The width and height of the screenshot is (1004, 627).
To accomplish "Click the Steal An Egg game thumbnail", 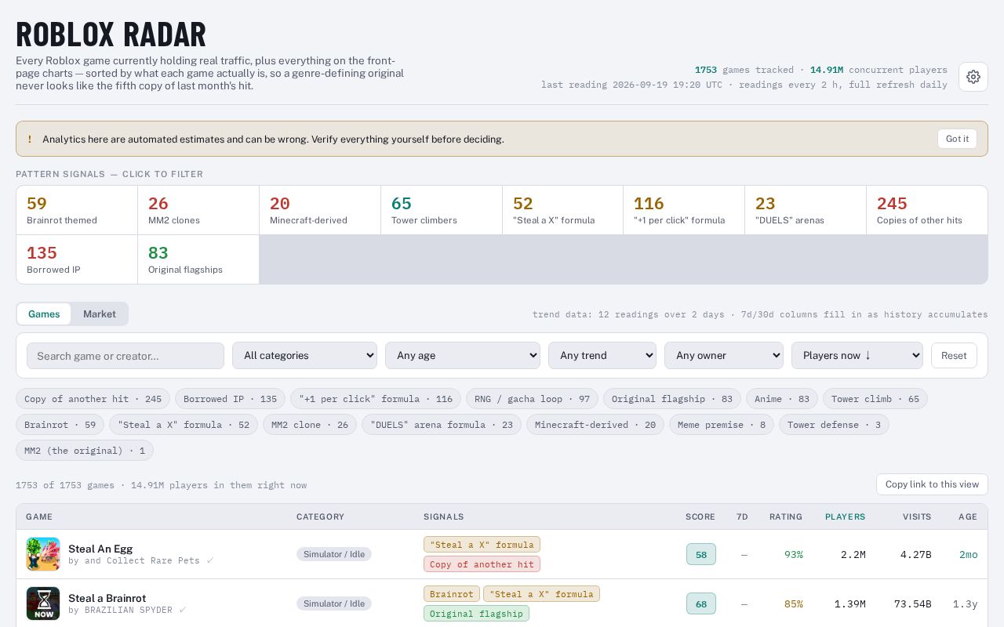I will 43,554.
